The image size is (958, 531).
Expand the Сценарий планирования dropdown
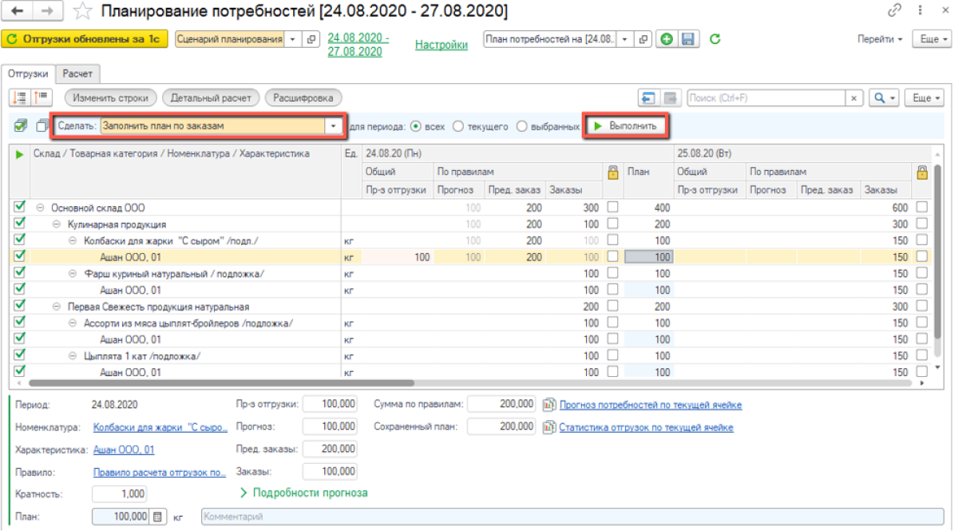pos(291,39)
